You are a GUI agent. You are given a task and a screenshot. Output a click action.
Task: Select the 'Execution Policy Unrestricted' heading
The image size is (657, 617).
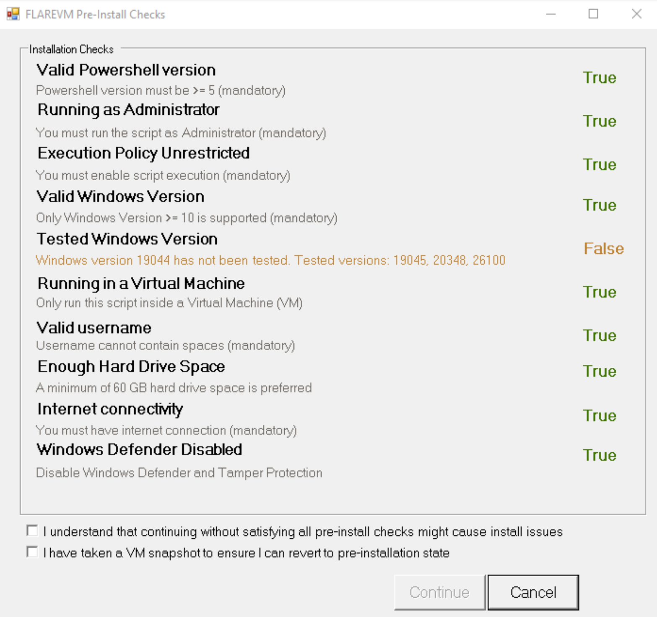coord(143,153)
